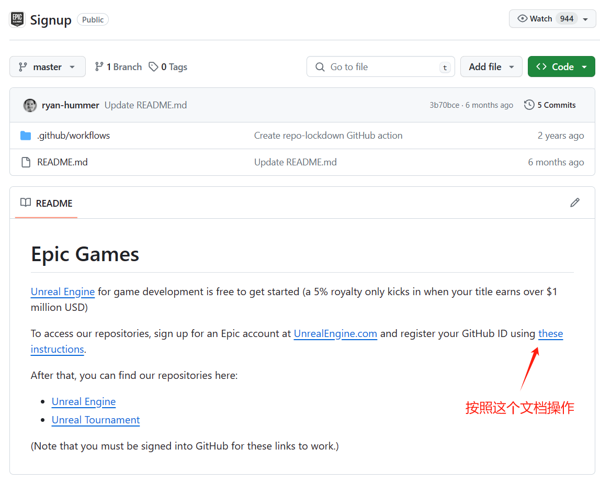Screen dimensions: 600x482
Task: View the 1 Branch link
Action: [x=118, y=67]
